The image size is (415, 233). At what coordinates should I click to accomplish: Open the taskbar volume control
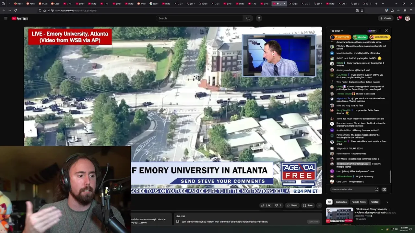396,229
